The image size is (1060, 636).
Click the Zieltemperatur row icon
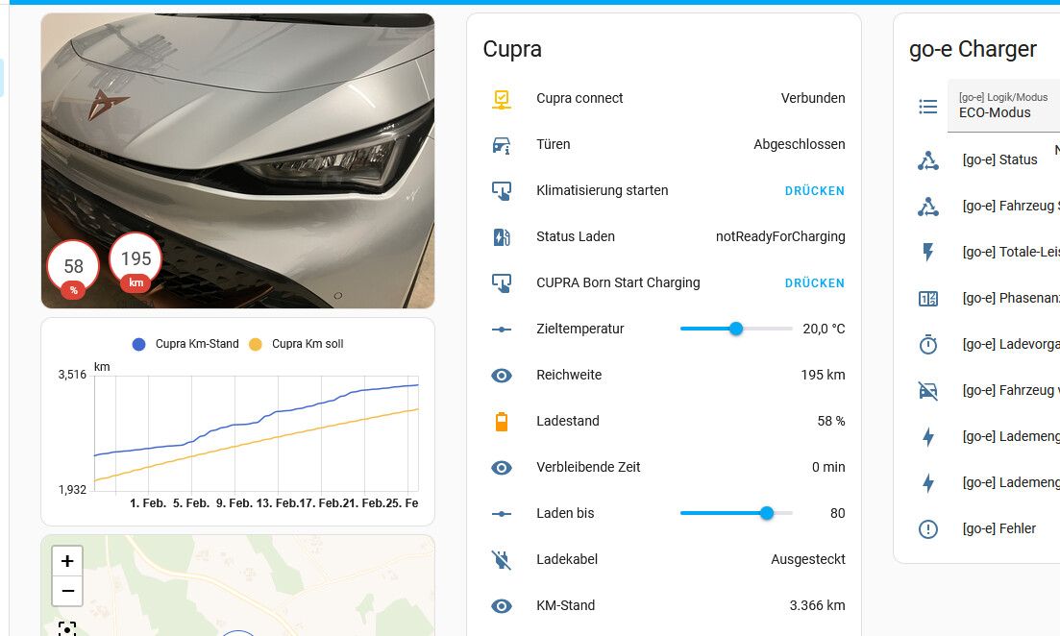(x=501, y=330)
